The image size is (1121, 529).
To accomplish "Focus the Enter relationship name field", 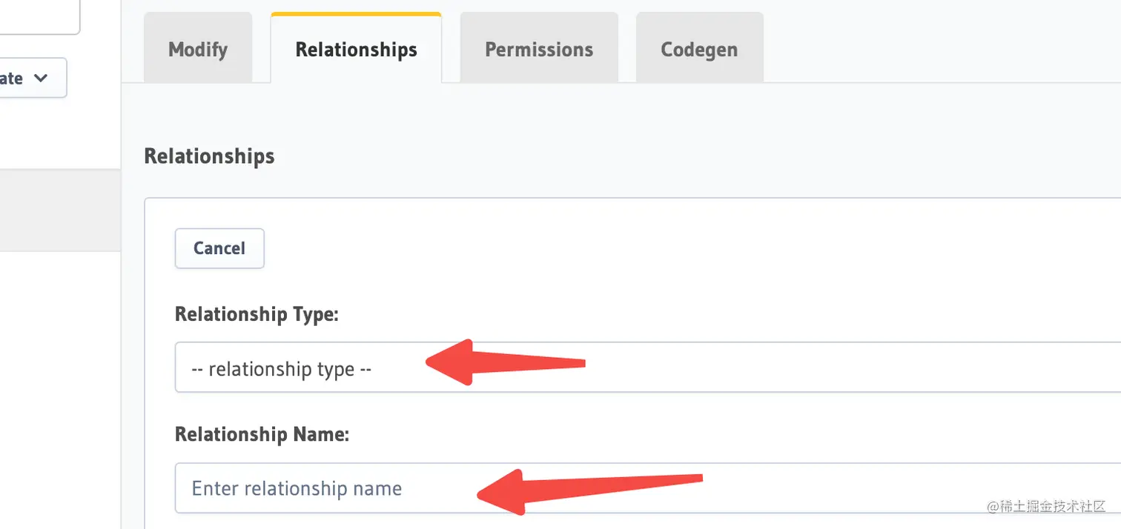I will 647,488.
